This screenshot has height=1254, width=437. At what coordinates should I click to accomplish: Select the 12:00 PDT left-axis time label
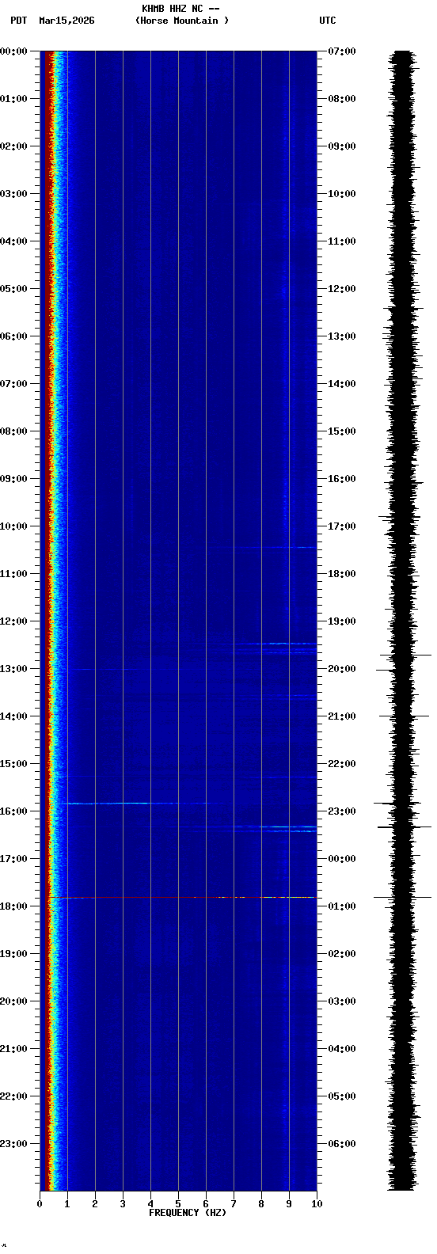pos(13,621)
